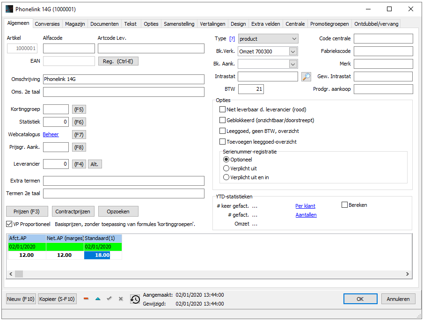This screenshot has width=423, height=321.
Task: Click the gray X cancel icon
Action: [x=121, y=299]
